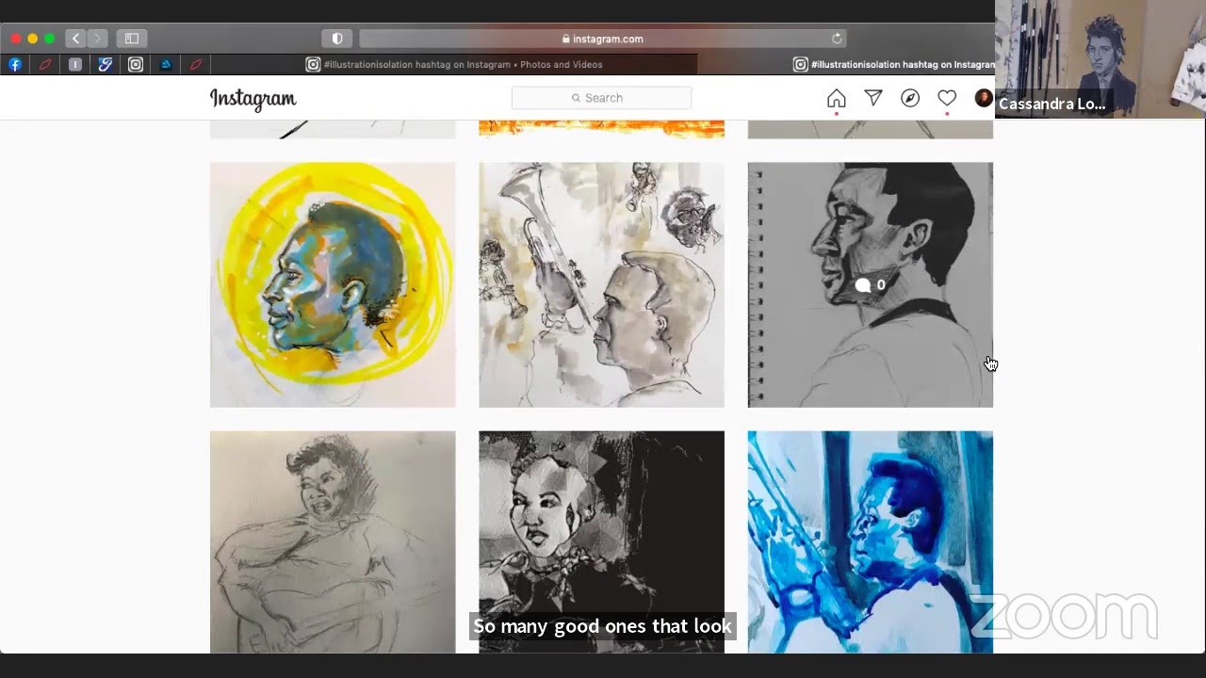Screen dimensions: 1206x678
Task: Go forward with Safari's forward arrow
Action: coord(97,39)
